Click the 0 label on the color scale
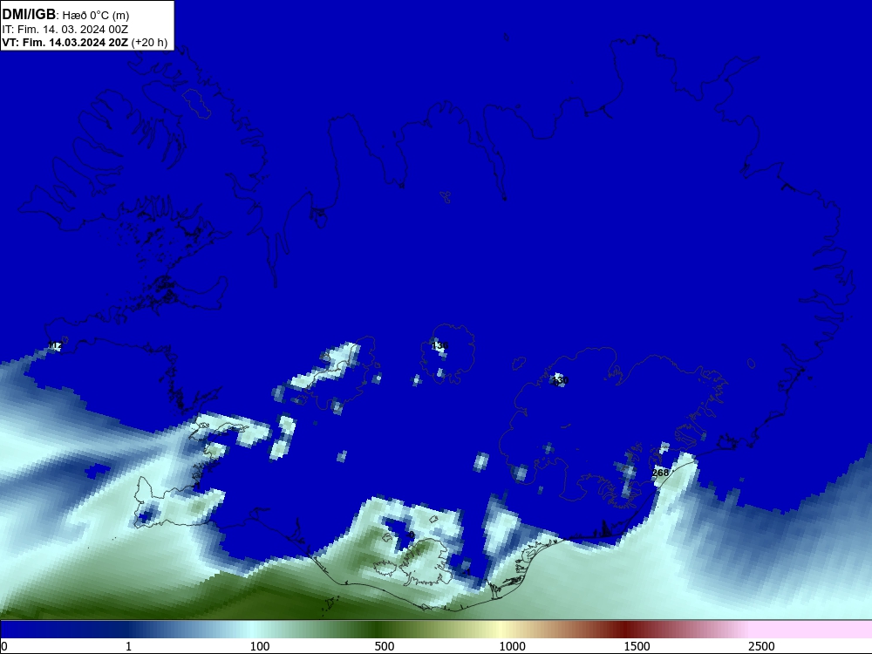 coord(4,646)
